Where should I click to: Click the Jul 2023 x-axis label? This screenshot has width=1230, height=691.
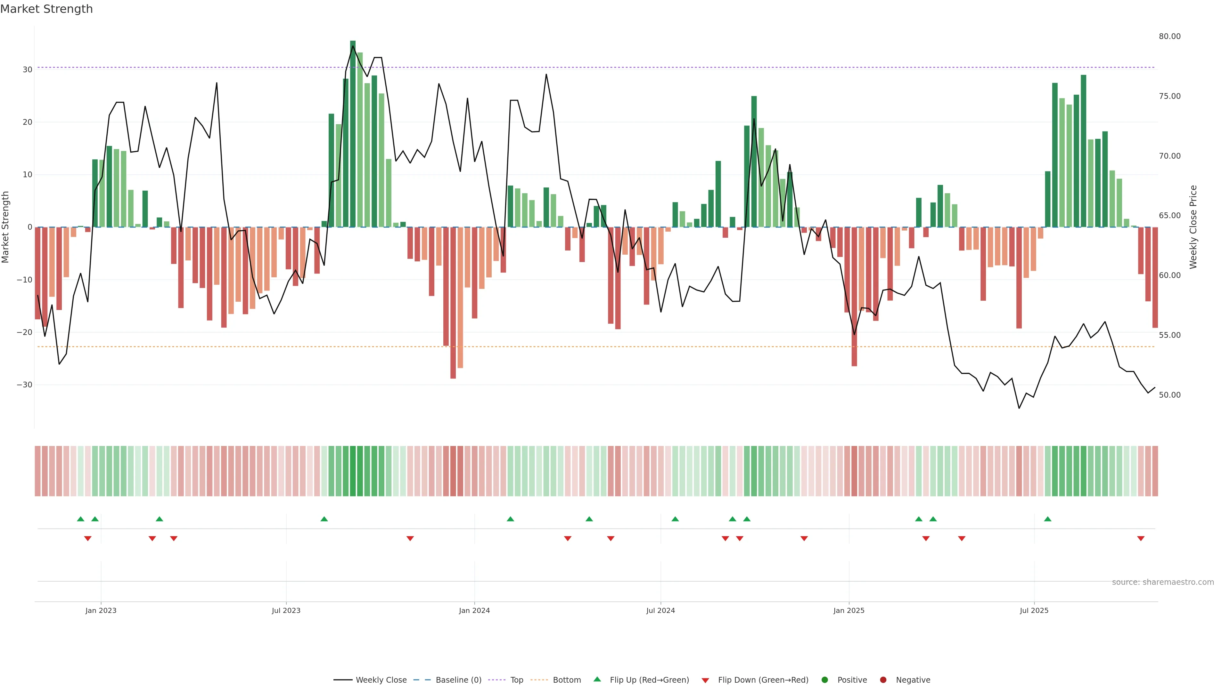click(x=286, y=610)
